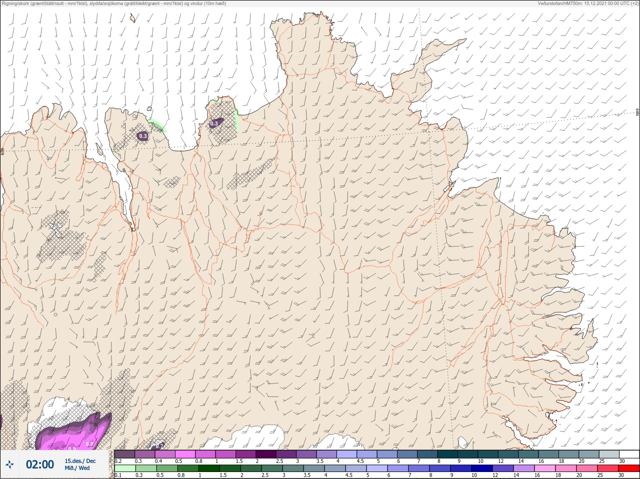Click the eastern 0.3 precipitation marker near the coast
Screen dimensions: 640x479
coord(214,123)
